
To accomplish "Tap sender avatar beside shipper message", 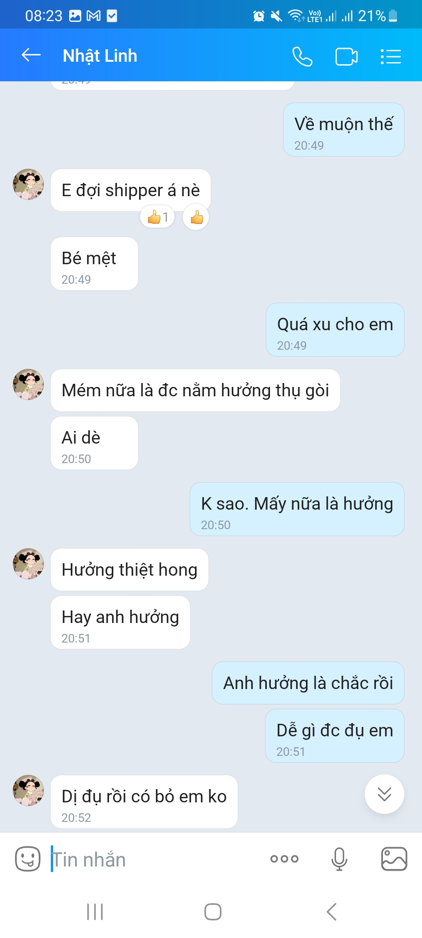I will 29,184.
